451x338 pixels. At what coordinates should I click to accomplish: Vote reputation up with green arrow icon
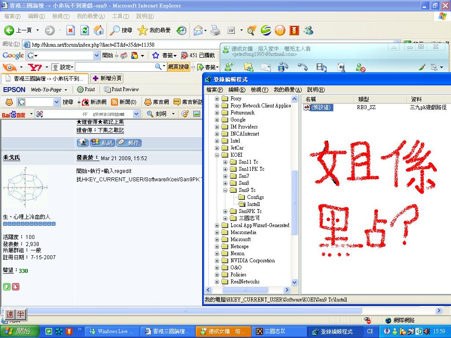click(7, 287)
